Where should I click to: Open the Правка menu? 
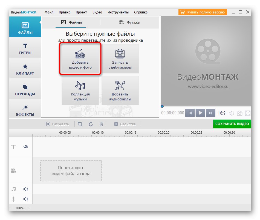[65, 12]
